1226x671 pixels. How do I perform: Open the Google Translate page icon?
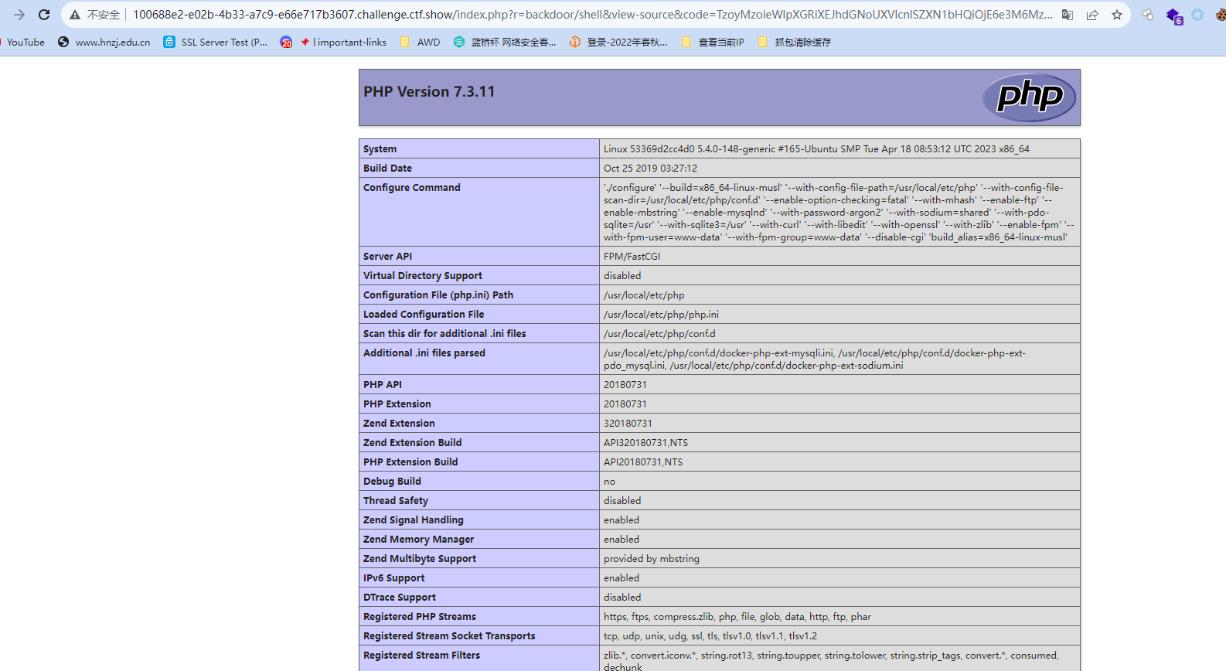(1068, 15)
